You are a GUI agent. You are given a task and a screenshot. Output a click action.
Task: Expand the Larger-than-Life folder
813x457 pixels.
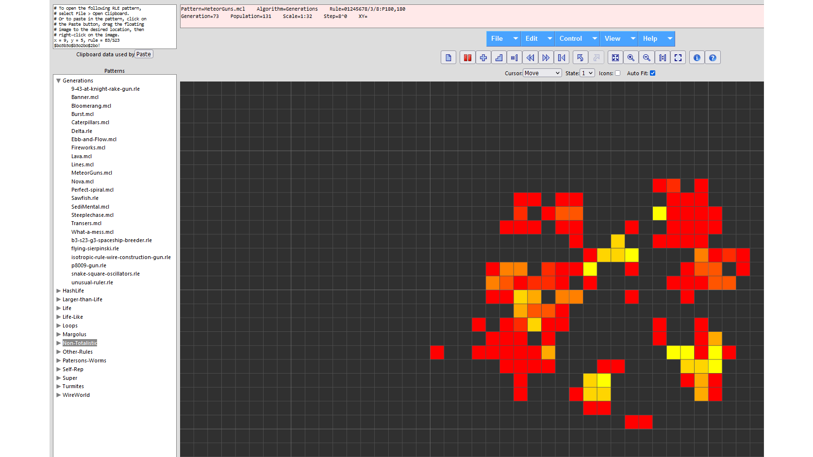point(58,300)
